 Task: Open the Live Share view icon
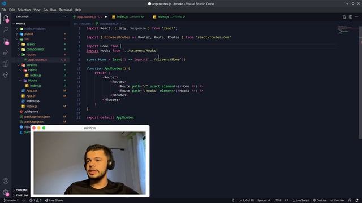[6, 75]
